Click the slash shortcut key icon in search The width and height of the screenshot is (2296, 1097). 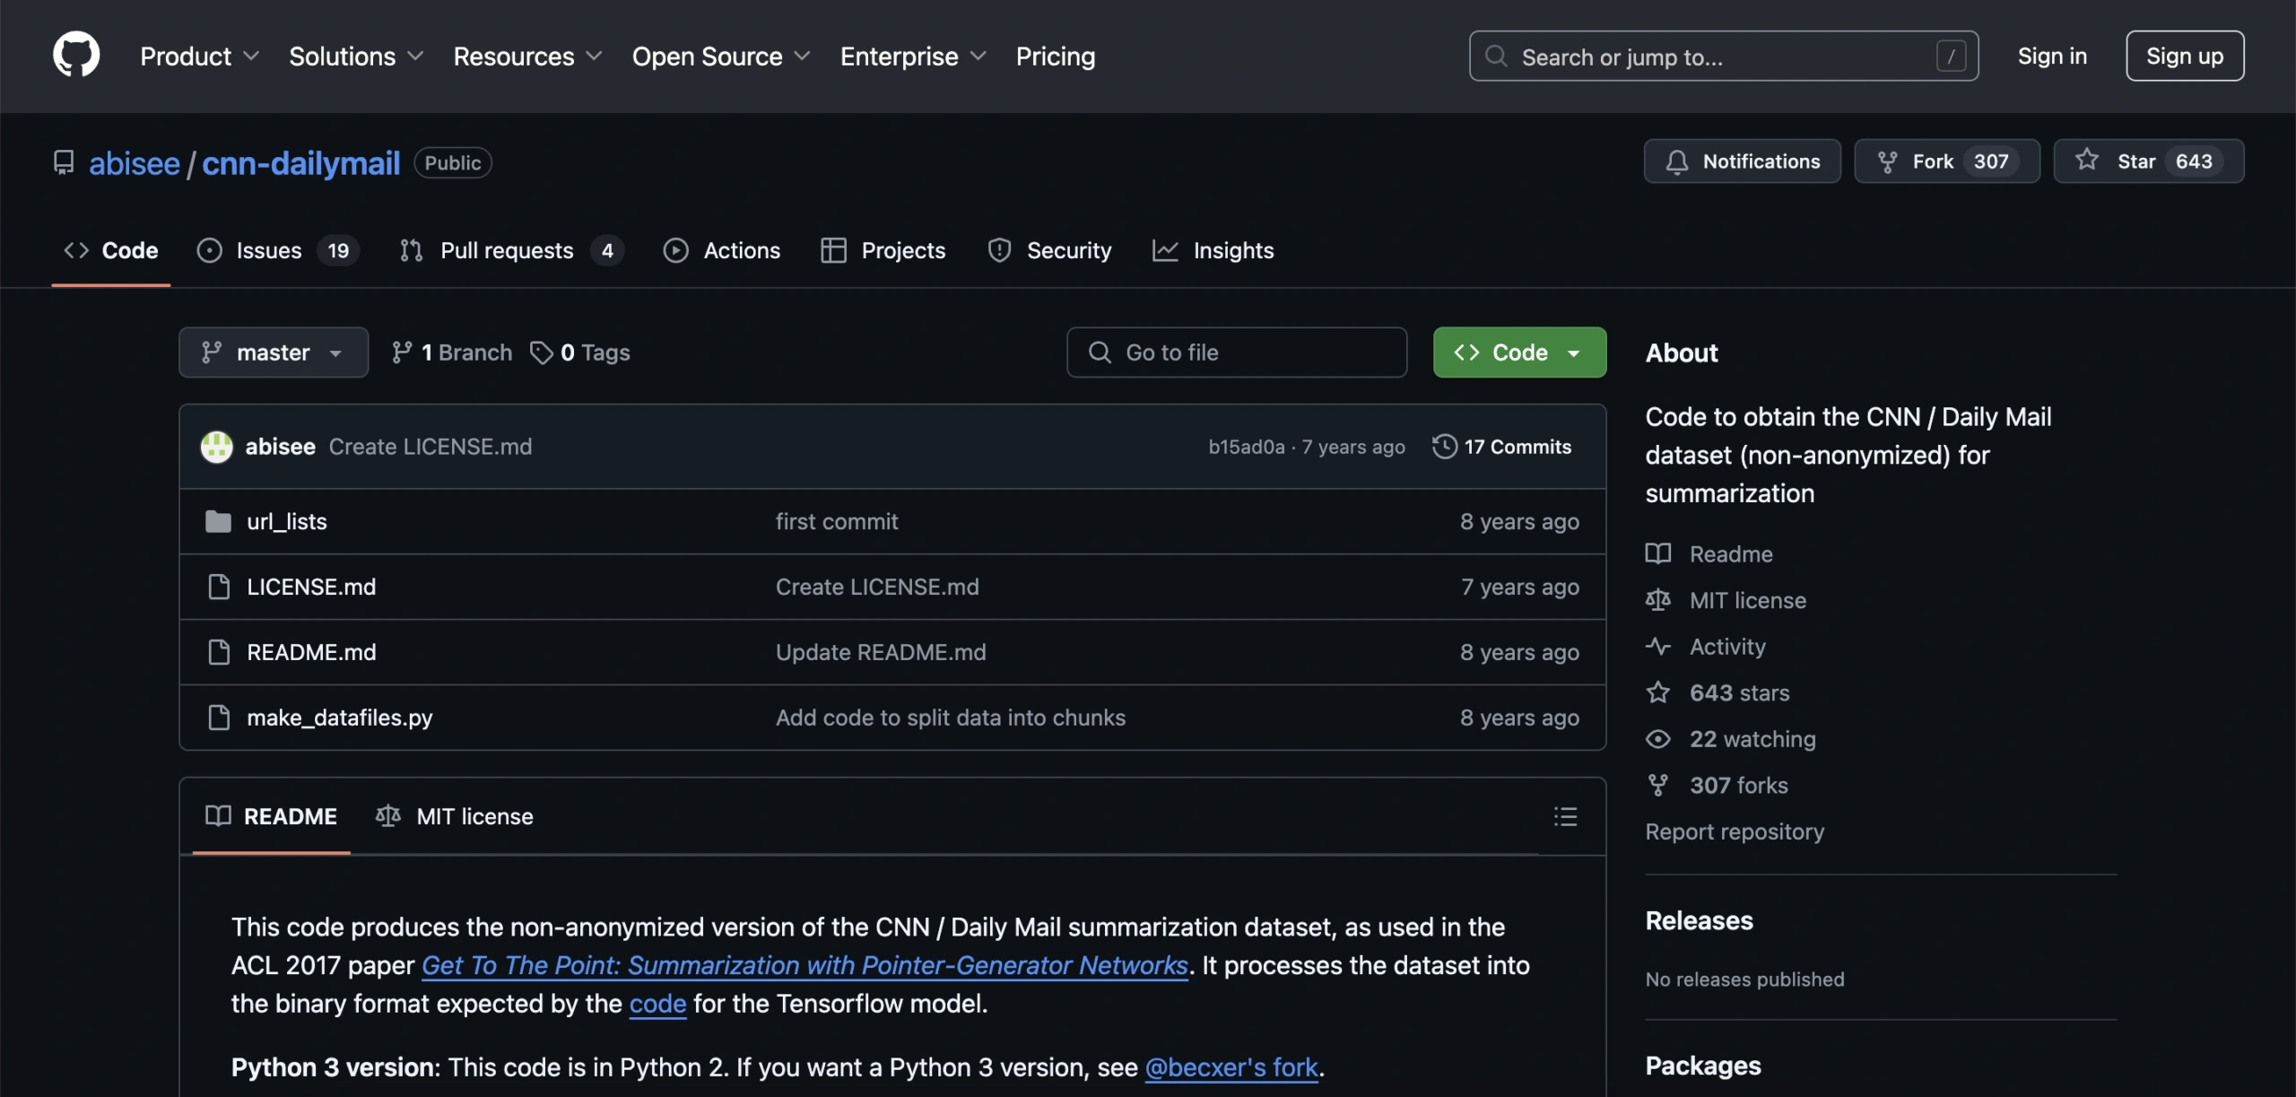point(1952,56)
